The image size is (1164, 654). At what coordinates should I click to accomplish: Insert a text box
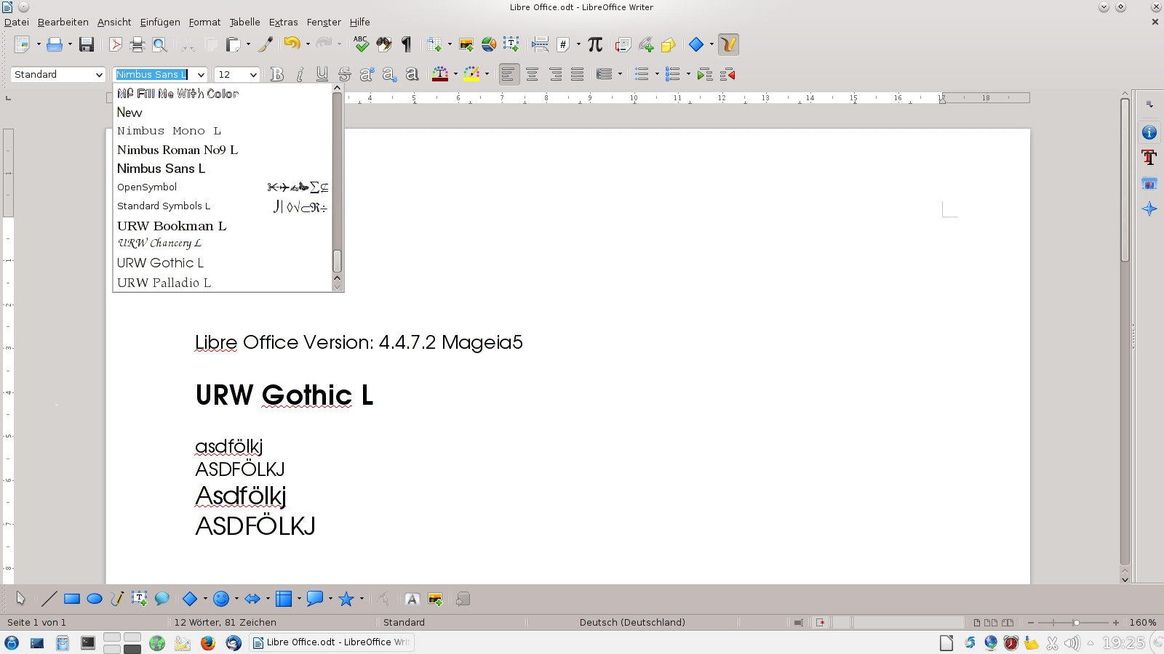pos(511,45)
